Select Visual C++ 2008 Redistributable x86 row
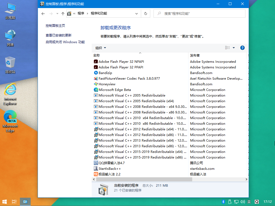 click(170, 112)
